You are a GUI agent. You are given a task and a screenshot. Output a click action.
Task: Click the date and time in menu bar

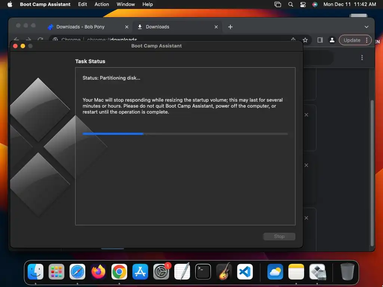point(350,4)
